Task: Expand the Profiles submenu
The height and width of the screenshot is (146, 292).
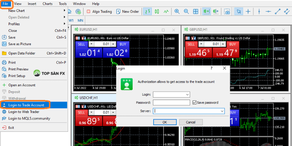Action: tap(34, 24)
